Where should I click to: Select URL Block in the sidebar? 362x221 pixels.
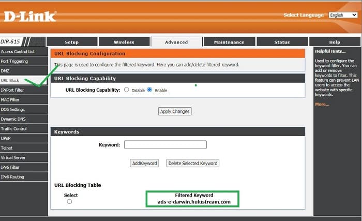24,80
